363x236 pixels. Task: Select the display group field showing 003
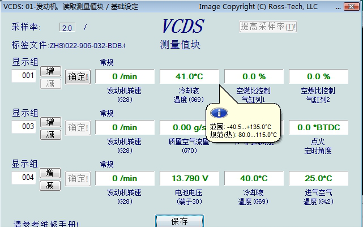[24, 126]
